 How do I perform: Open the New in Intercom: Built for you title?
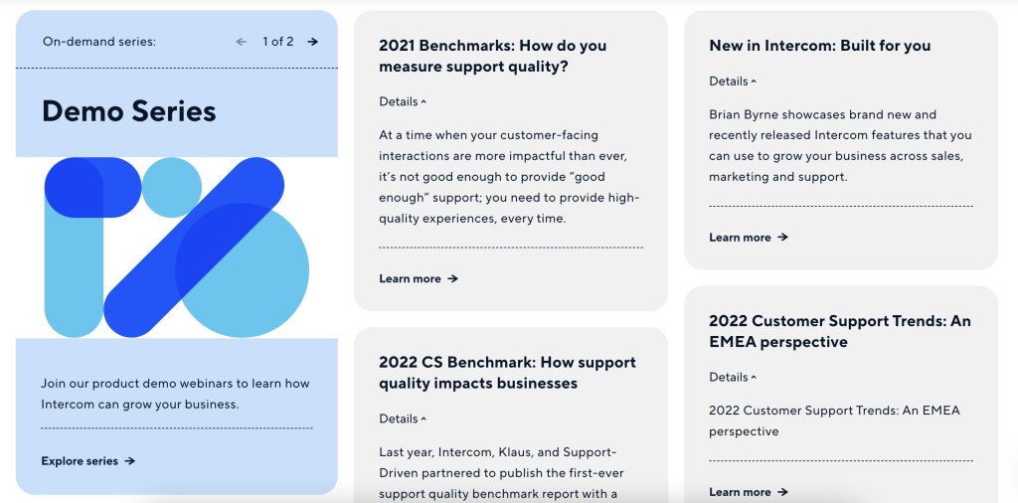pyautogui.click(x=820, y=46)
